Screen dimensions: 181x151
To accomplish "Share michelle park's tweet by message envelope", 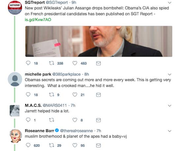I will pos(99,95).
